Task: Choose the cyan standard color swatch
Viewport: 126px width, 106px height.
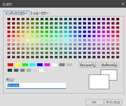Action: [32, 65]
